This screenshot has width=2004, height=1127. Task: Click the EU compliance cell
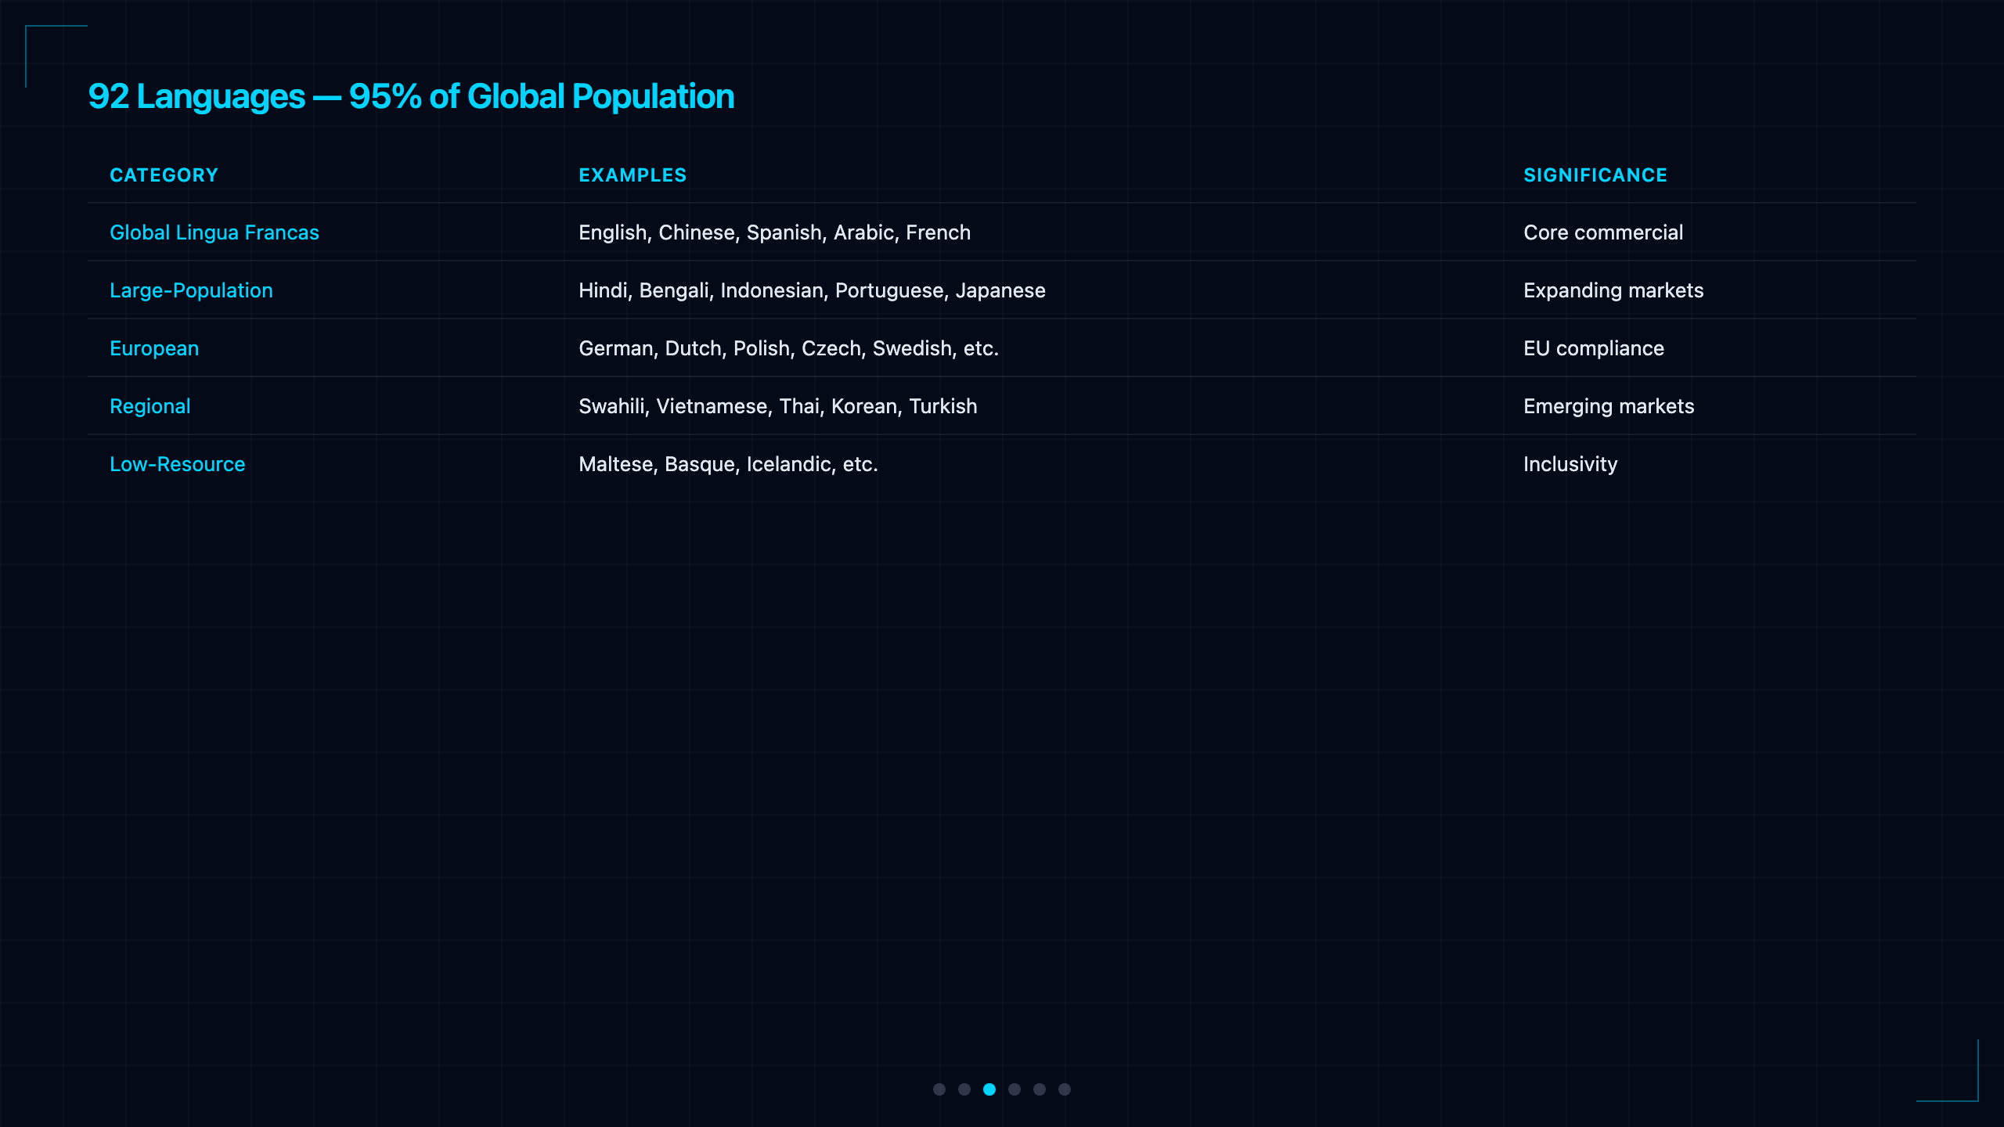[x=1594, y=348]
